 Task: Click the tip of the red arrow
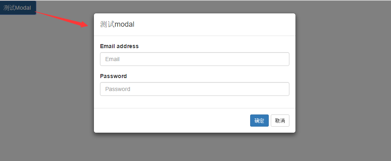point(87,25)
